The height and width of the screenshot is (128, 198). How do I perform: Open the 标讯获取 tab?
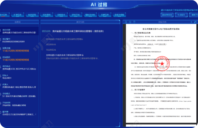tap(32, 15)
